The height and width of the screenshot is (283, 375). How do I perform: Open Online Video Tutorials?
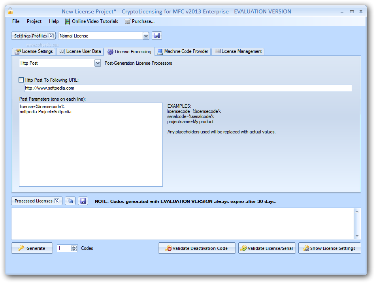point(92,21)
